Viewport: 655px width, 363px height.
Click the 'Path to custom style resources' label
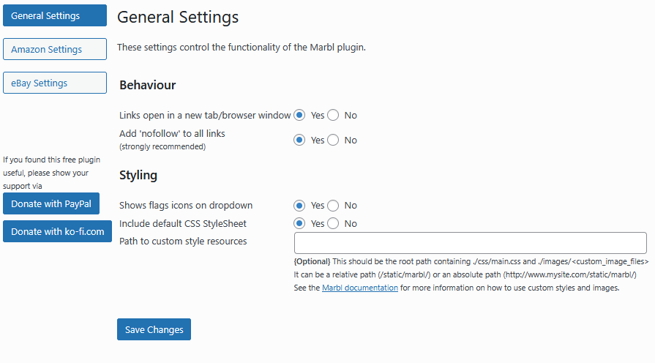click(x=183, y=242)
